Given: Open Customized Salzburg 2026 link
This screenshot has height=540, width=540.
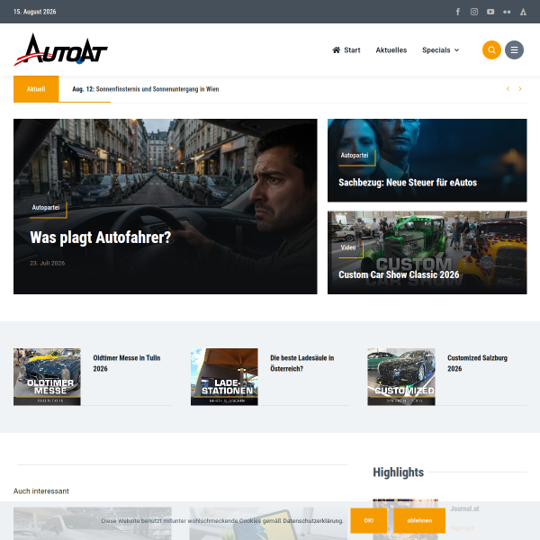Looking at the screenshot, I should point(477,363).
